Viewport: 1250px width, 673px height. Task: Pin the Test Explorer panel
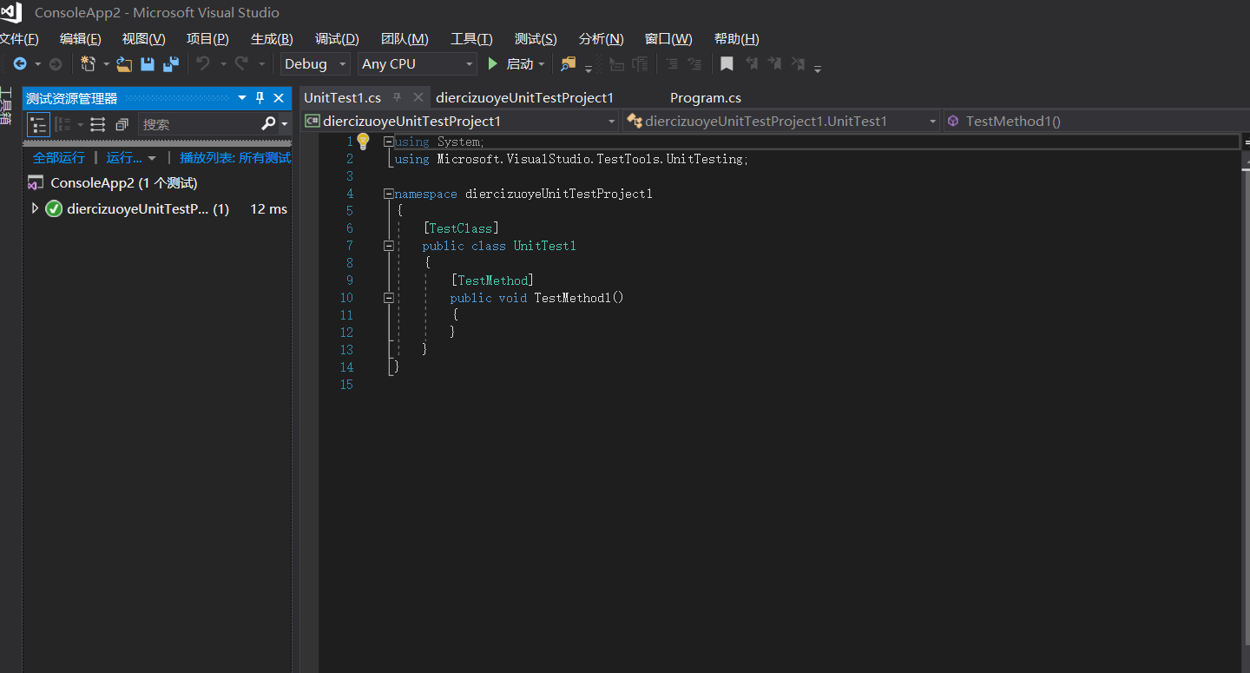(260, 98)
